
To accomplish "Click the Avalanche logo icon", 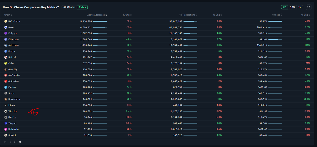I will (x=6, y=75).
